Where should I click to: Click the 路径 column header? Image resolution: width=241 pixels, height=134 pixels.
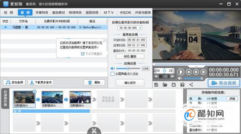pyautogui.click(x=92, y=21)
